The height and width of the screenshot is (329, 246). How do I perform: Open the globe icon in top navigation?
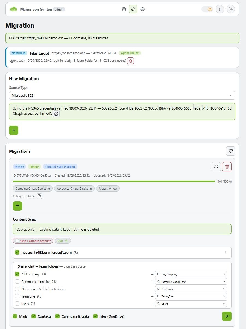click(142, 9)
